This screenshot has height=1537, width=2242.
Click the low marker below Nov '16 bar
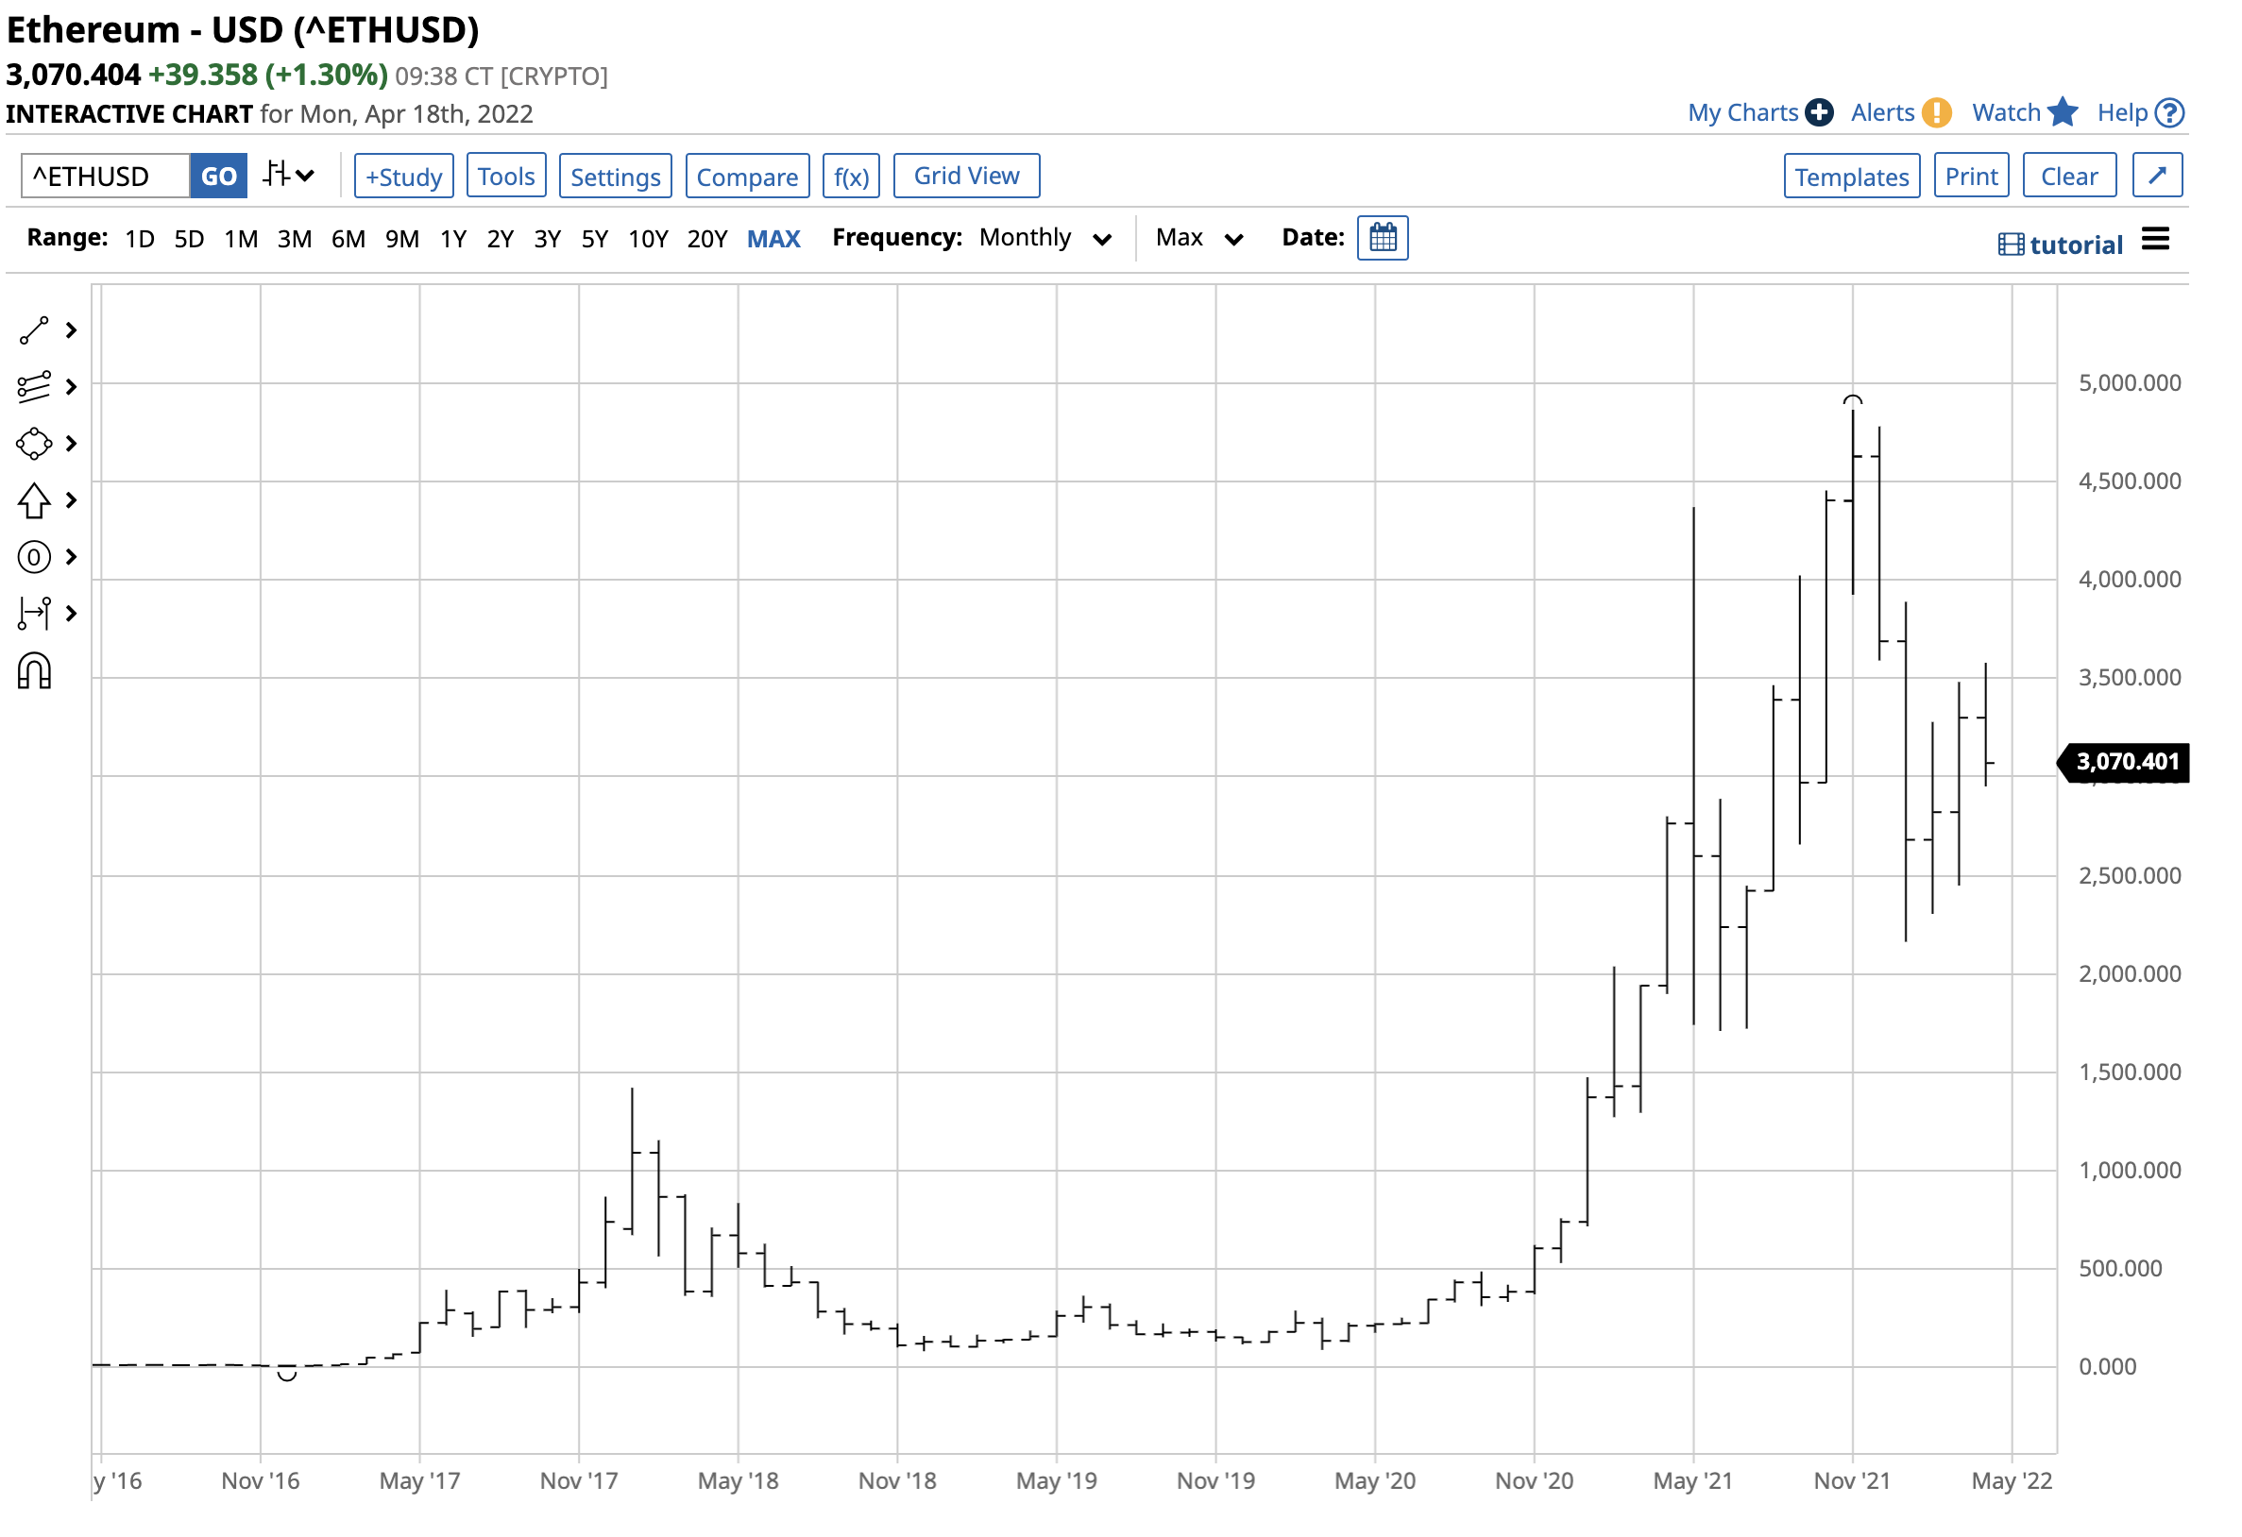point(286,1375)
